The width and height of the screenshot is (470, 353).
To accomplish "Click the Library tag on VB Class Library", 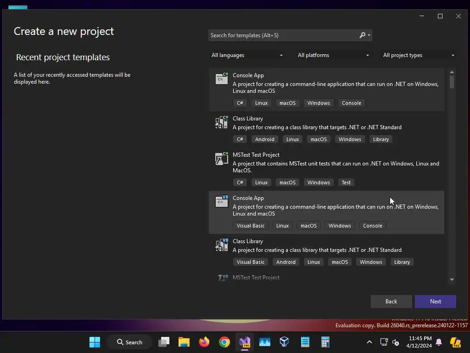I will (402, 262).
